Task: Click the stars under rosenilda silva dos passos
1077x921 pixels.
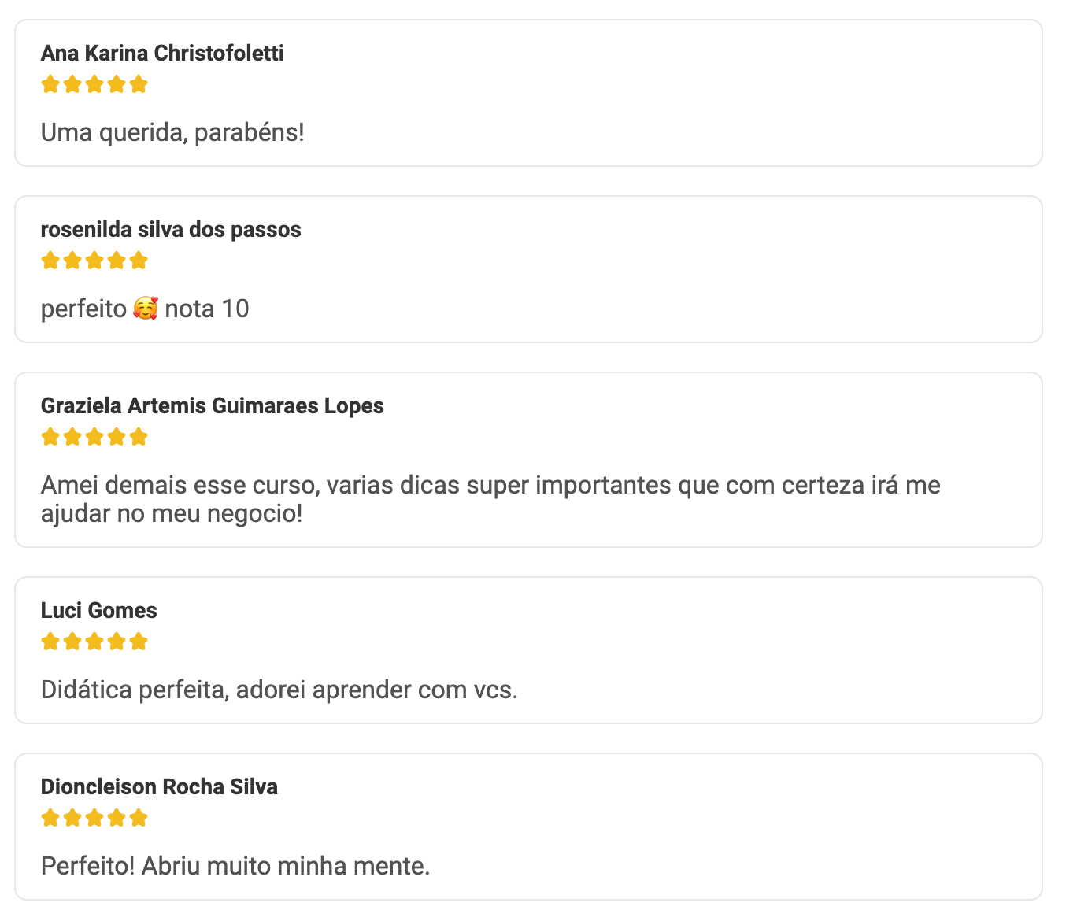Action: click(94, 261)
